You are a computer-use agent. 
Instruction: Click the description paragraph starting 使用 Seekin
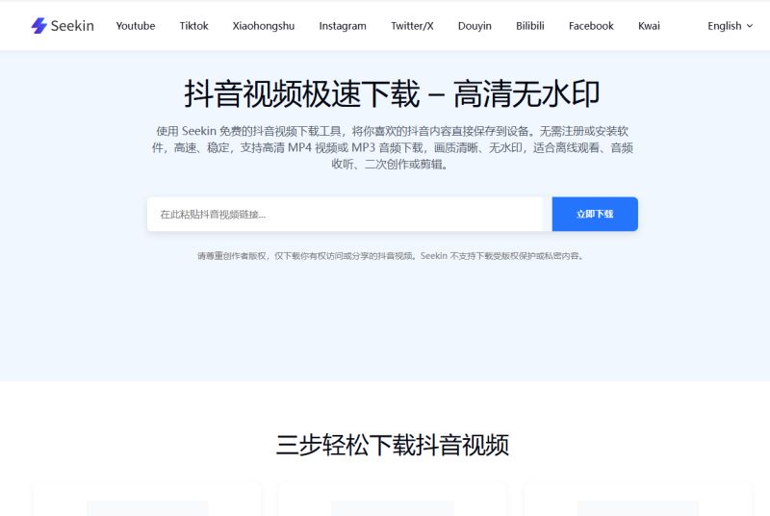[392, 147]
